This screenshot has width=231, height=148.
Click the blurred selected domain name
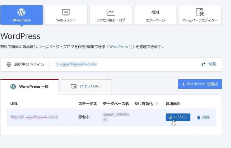pyautogui.click(x=77, y=64)
